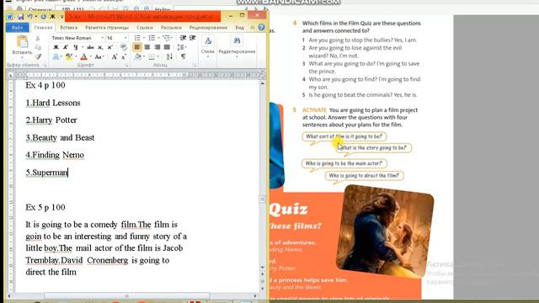Image resolution: width=539 pixels, height=303 pixels.
Task: Open the Абзац dialog launcher
Action: [x=195, y=65]
